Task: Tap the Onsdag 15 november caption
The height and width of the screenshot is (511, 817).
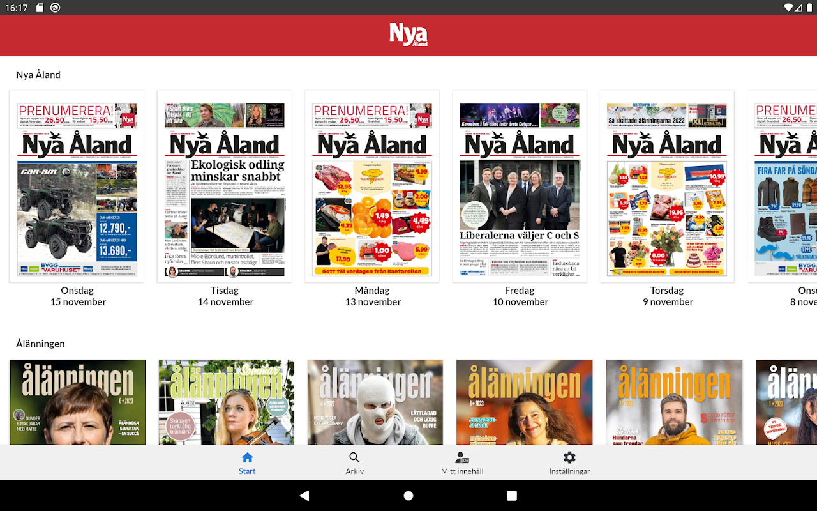Action: click(x=78, y=296)
